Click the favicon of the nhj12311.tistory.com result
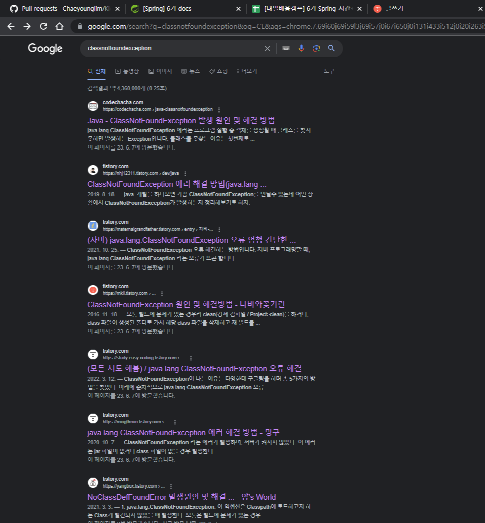Viewport: 485px width, 523px height. [x=93, y=170]
